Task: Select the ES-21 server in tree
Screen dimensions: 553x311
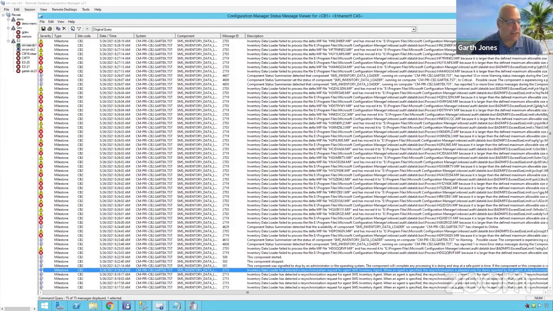Action: (x=25, y=67)
